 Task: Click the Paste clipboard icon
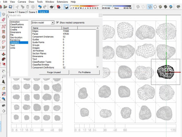28,7
